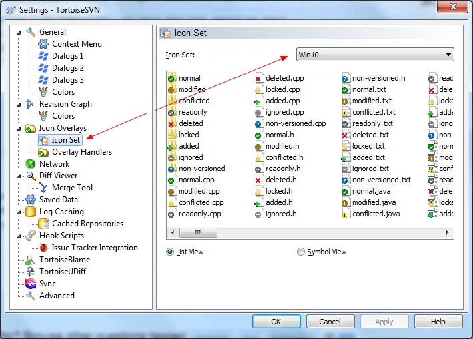Click the OK button
473x339 pixels.
(x=276, y=322)
